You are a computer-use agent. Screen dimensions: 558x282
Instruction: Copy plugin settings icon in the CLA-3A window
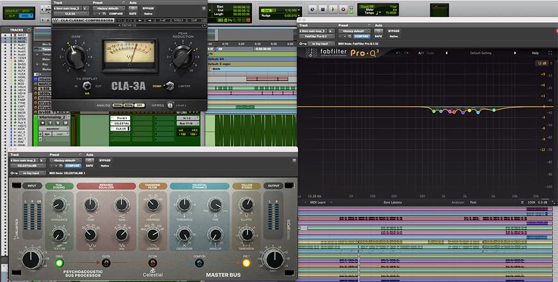(x=104, y=14)
